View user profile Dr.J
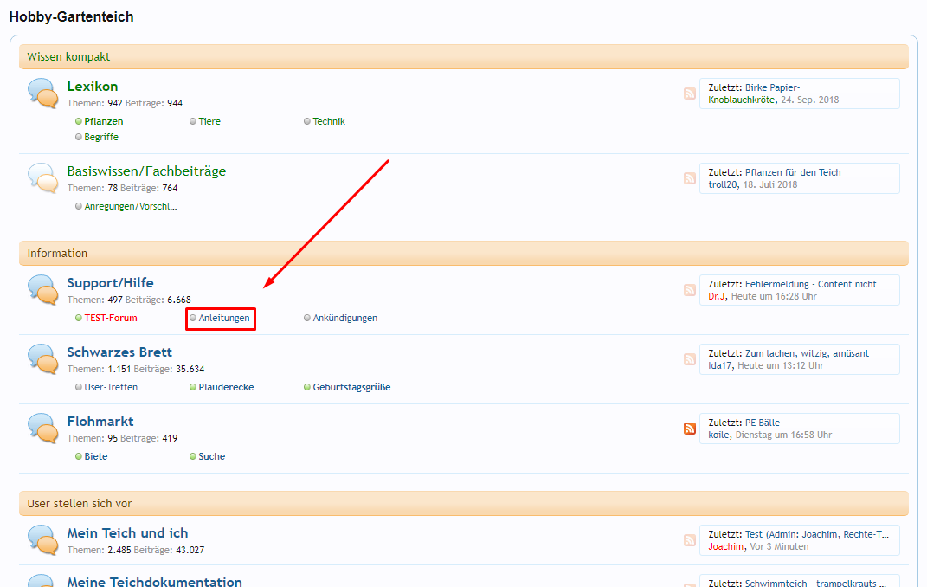The height and width of the screenshot is (587, 927). pyautogui.click(x=717, y=296)
